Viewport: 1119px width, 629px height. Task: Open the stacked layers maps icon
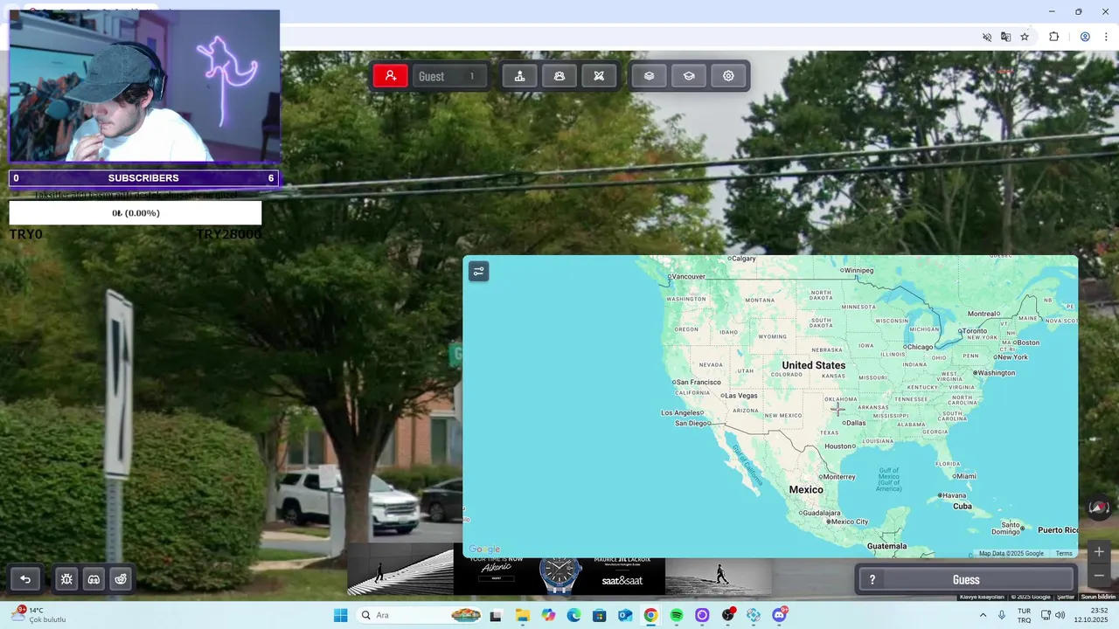(649, 76)
